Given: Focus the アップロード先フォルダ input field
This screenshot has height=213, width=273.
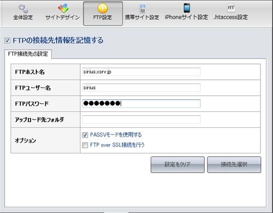Looking at the screenshot, I should coord(141,120).
